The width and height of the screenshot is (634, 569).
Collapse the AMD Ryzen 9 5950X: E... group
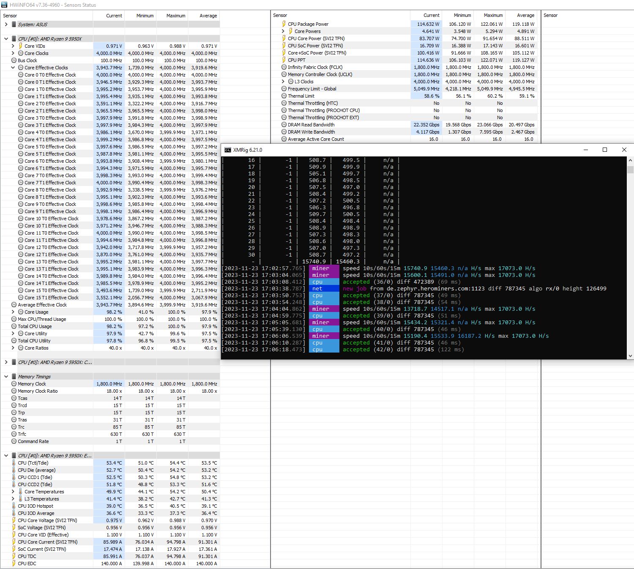pos(6,456)
